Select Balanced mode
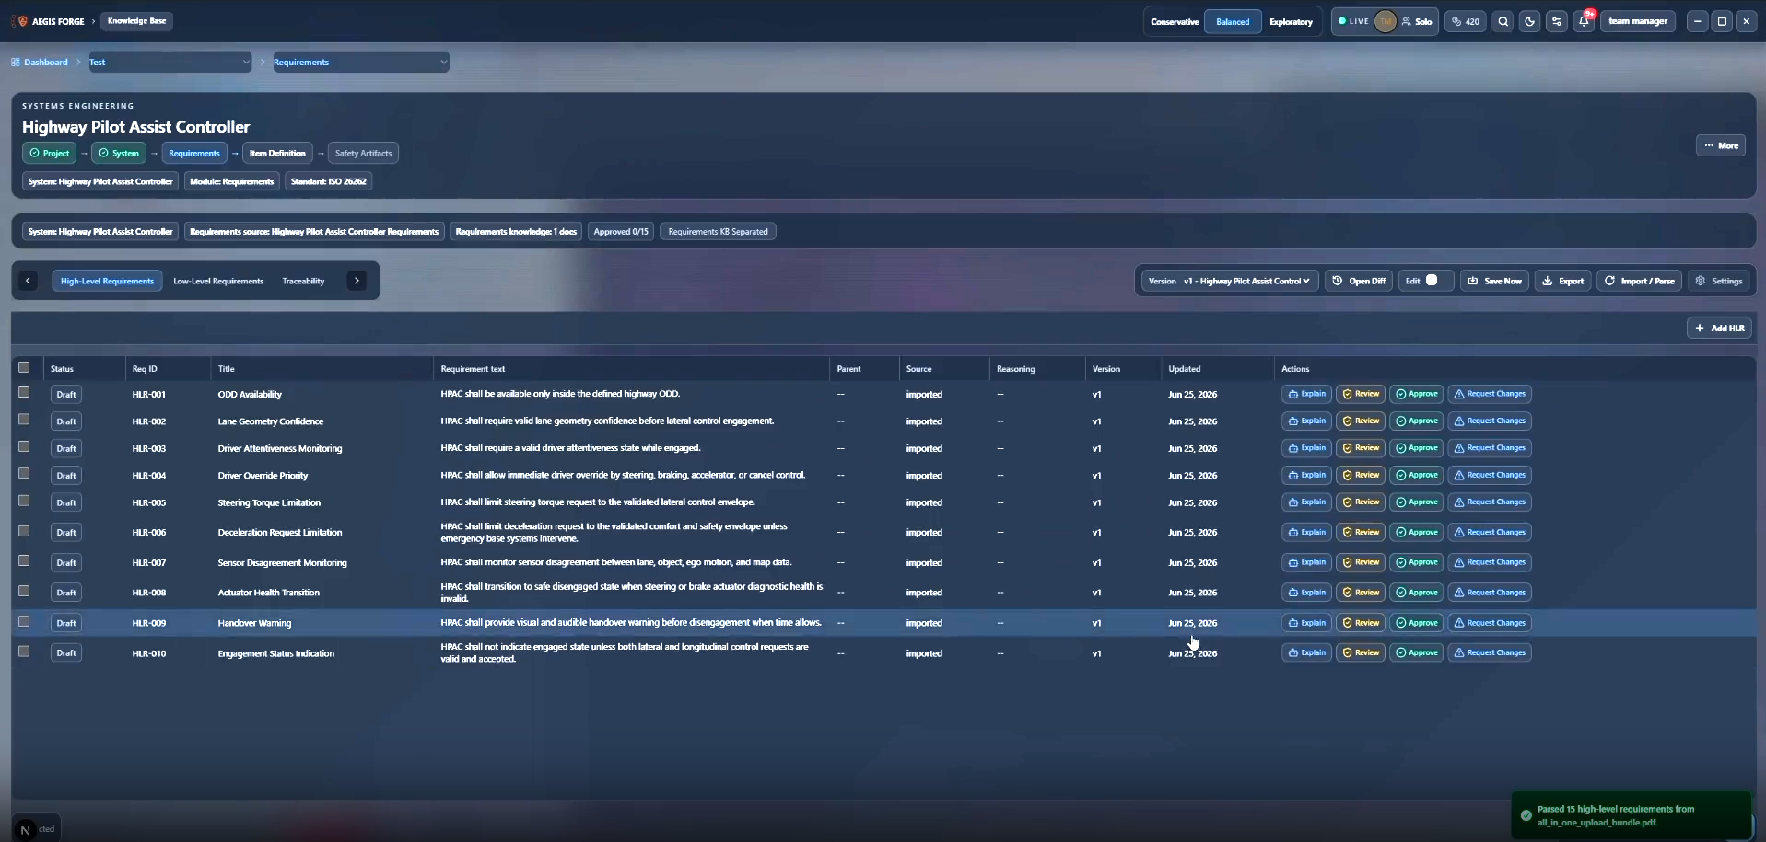 click(1233, 21)
